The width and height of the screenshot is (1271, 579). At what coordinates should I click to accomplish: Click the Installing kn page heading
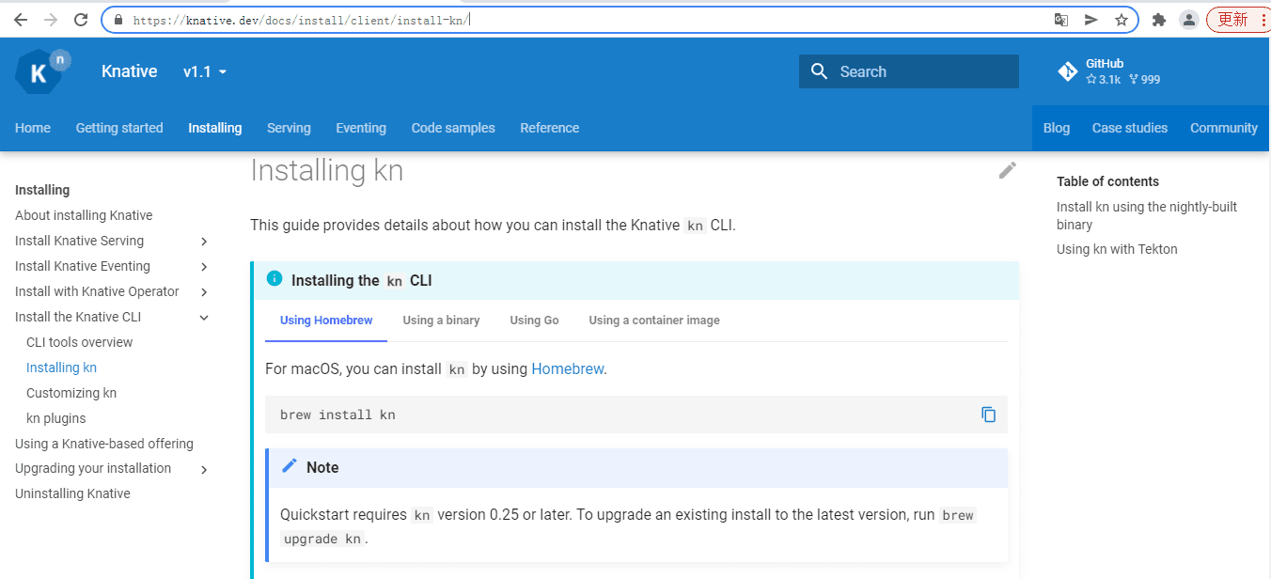326,170
